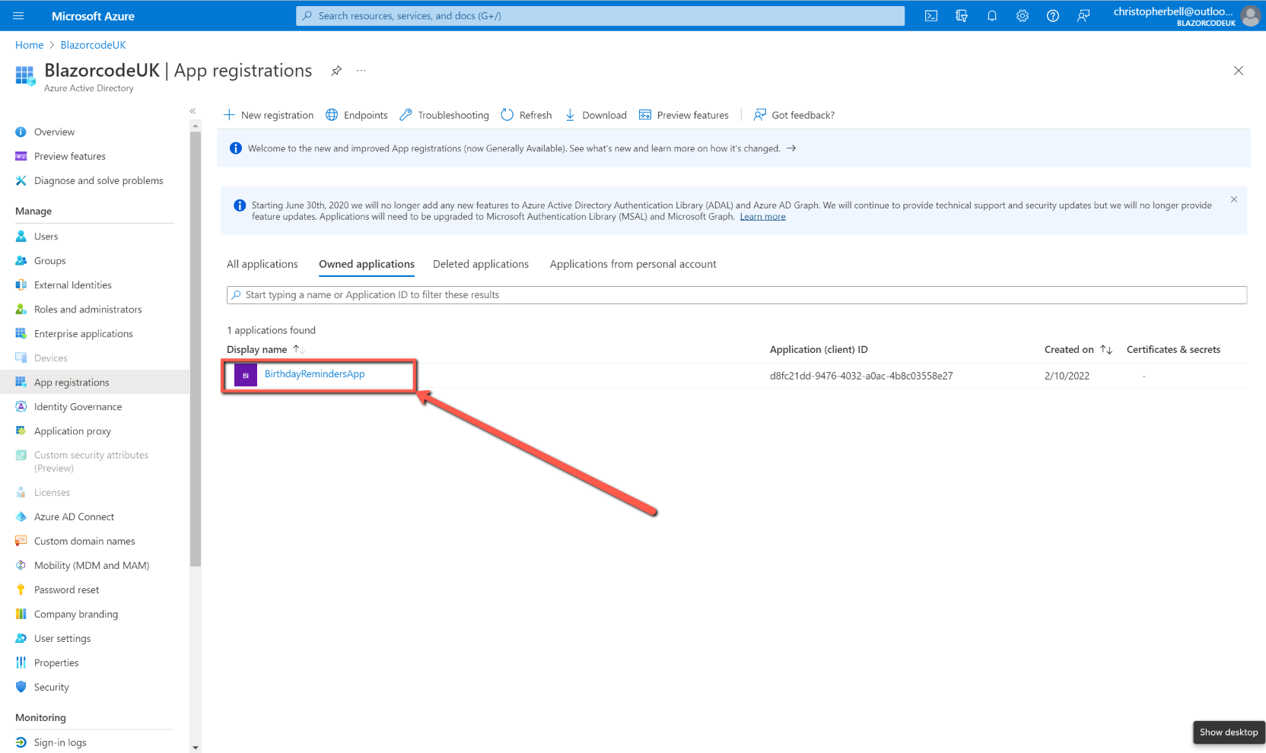The width and height of the screenshot is (1266, 753).
Task: Open Azure AD Connect
Action: click(x=74, y=516)
